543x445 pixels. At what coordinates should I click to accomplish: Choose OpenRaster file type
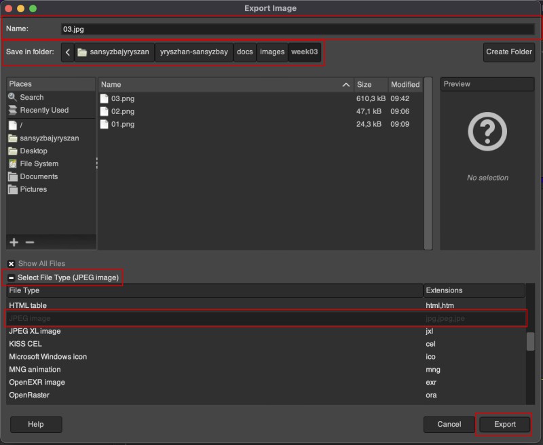pos(266,395)
